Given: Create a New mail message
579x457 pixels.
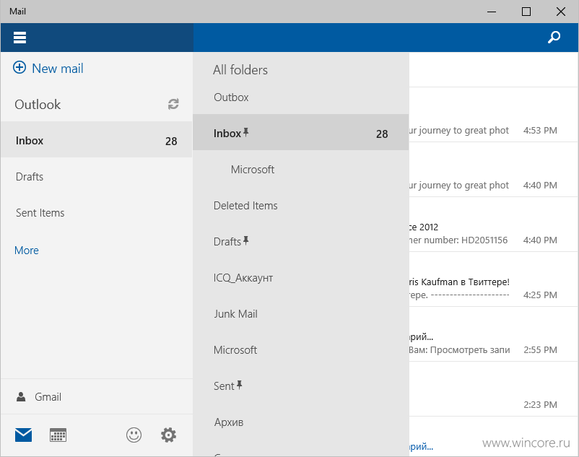Looking at the screenshot, I should click(x=48, y=69).
